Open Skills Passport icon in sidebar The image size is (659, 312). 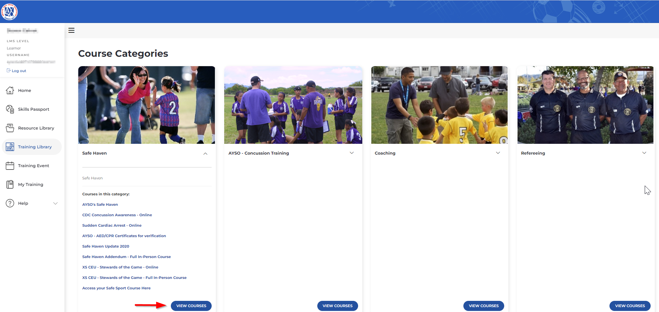point(10,109)
